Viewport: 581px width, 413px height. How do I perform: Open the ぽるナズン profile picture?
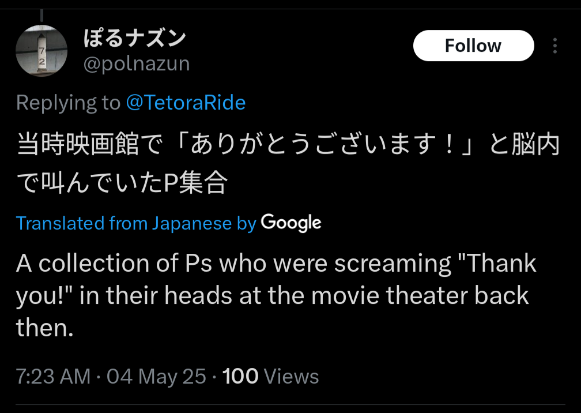point(41,51)
